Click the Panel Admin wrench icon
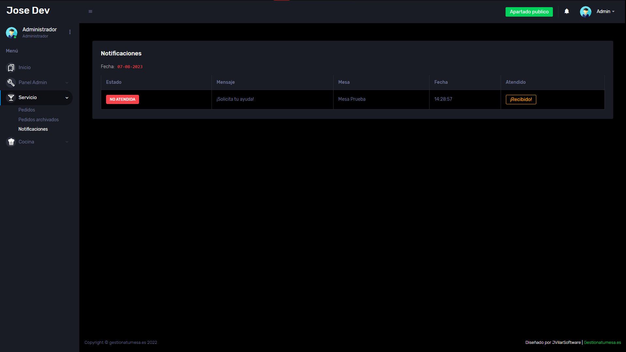626x352 pixels. pos(11,83)
